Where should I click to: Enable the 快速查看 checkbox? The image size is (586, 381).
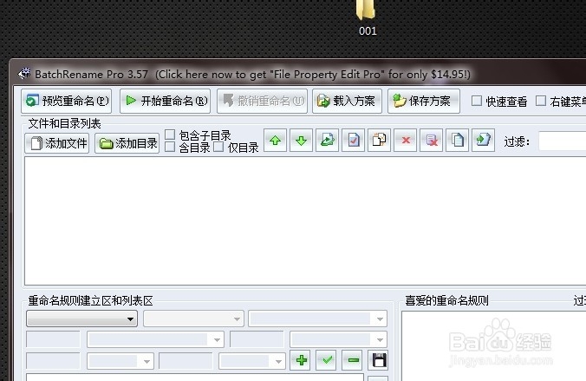point(477,101)
